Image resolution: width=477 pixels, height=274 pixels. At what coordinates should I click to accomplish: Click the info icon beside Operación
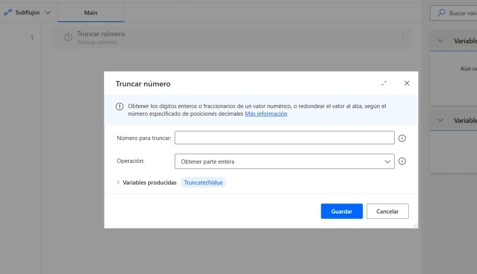click(x=402, y=161)
